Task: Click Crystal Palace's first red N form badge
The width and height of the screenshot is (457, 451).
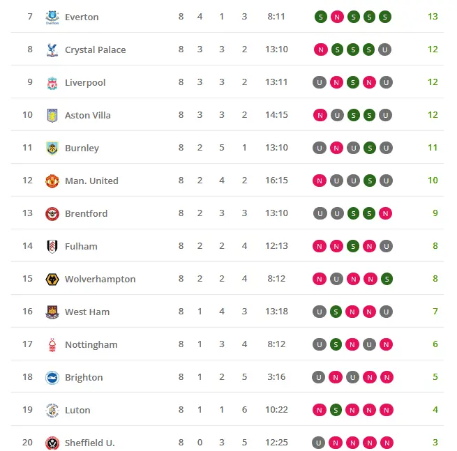Action: point(320,49)
